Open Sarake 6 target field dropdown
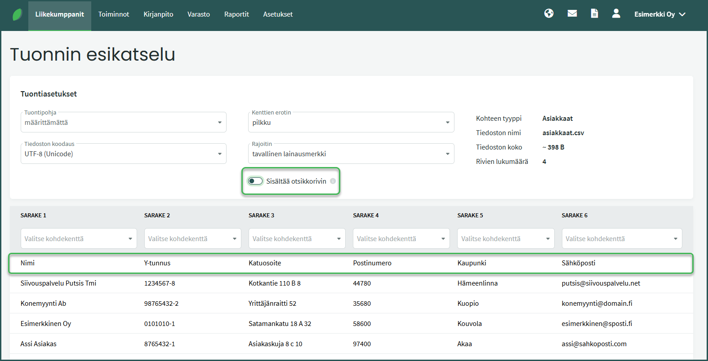This screenshot has width=708, height=361. [621, 238]
